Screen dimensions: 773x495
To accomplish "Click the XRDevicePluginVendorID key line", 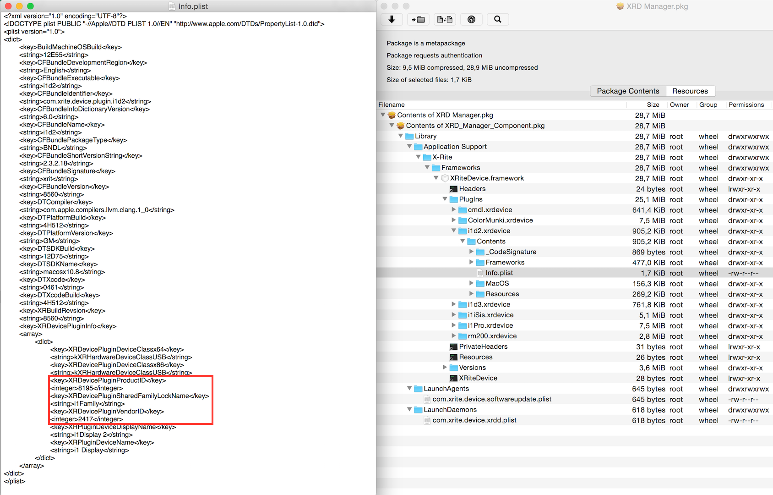I will point(107,412).
